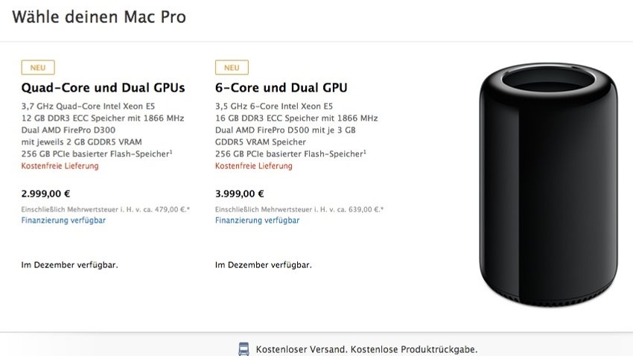Click the 3.999,00 € price
The height and width of the screenshot is (356, 633).
click(x=239, y=194)
